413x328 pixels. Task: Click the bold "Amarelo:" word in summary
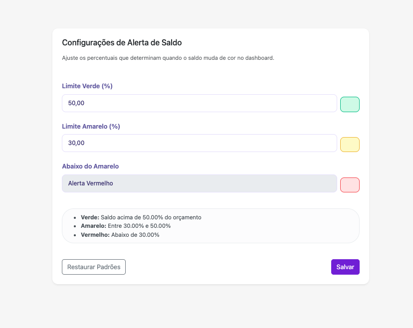tap(93, 226)
